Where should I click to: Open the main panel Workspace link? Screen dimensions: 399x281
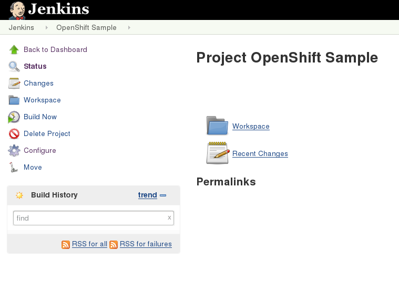point(251,126)
